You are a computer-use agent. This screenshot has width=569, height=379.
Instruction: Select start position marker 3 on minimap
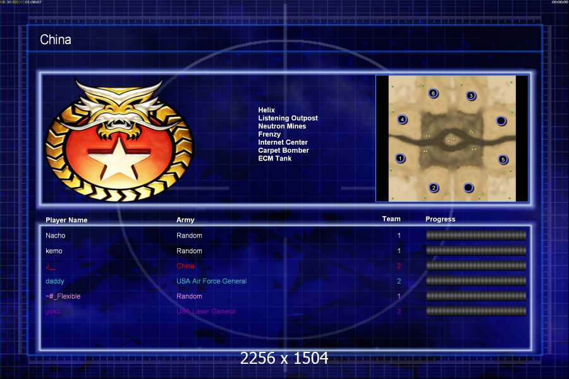(x=471, y=96)
